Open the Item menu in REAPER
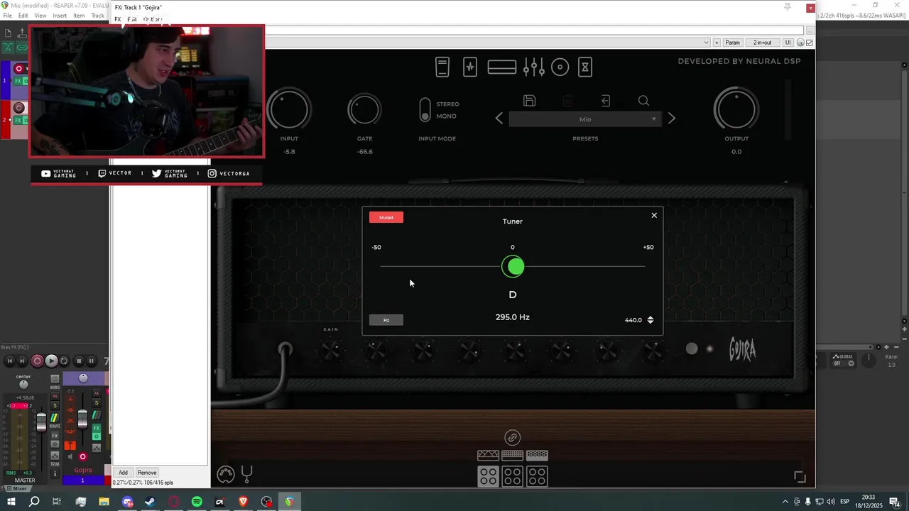The width and height of the screenshot is (909, 511). 79,16
